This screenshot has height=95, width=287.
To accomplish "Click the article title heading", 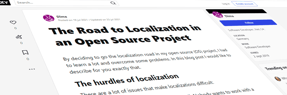I will (x=125, y=35).
